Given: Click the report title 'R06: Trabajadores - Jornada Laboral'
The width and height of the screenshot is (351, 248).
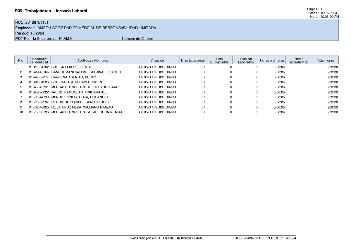Looking at the screenshot, I should pos(51,11).
